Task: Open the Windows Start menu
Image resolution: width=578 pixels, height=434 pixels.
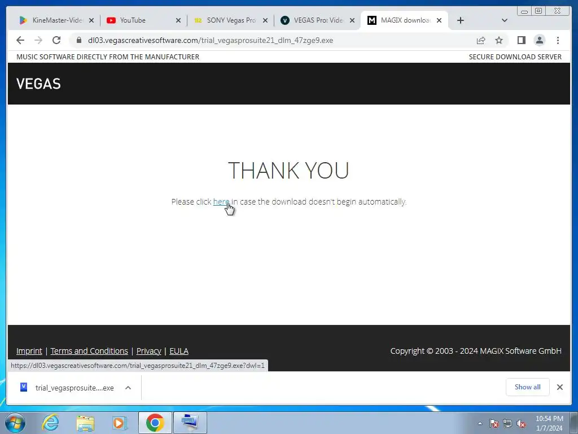Action: (x=15, y=423)
